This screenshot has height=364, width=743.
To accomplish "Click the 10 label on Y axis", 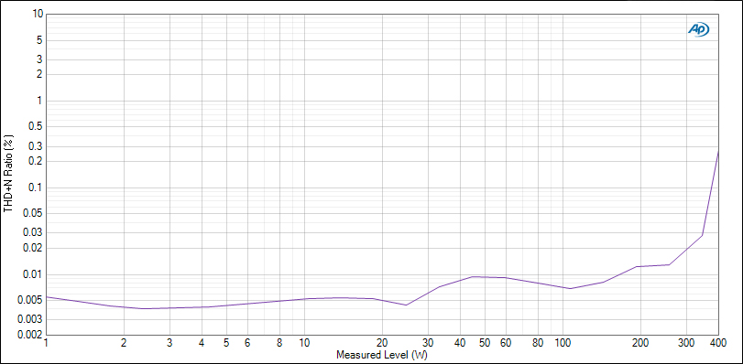I will 38,15.
